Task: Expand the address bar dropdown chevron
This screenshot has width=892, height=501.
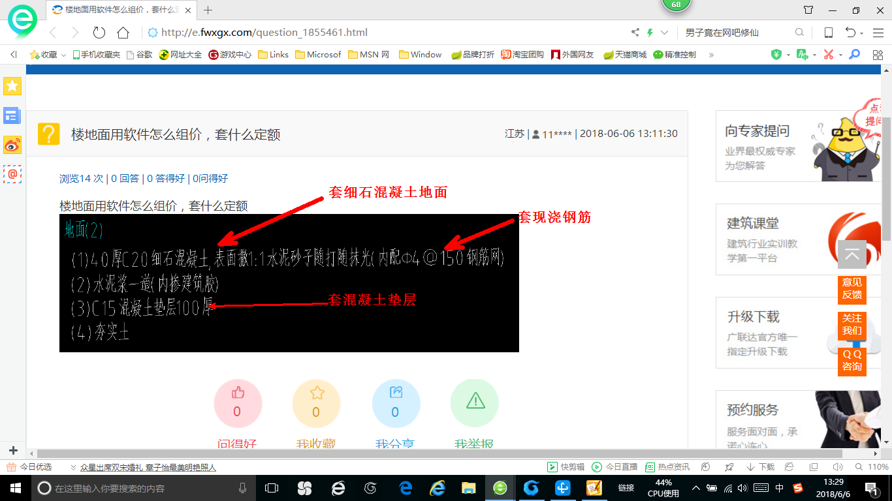Action: pyautogui.click(x=665, y=33)
